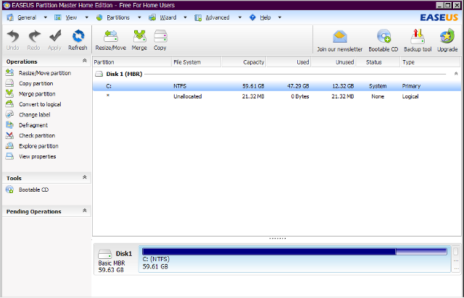Collapse the Pending Operations panel
464x298 pixels.
(x=85, y=210)
